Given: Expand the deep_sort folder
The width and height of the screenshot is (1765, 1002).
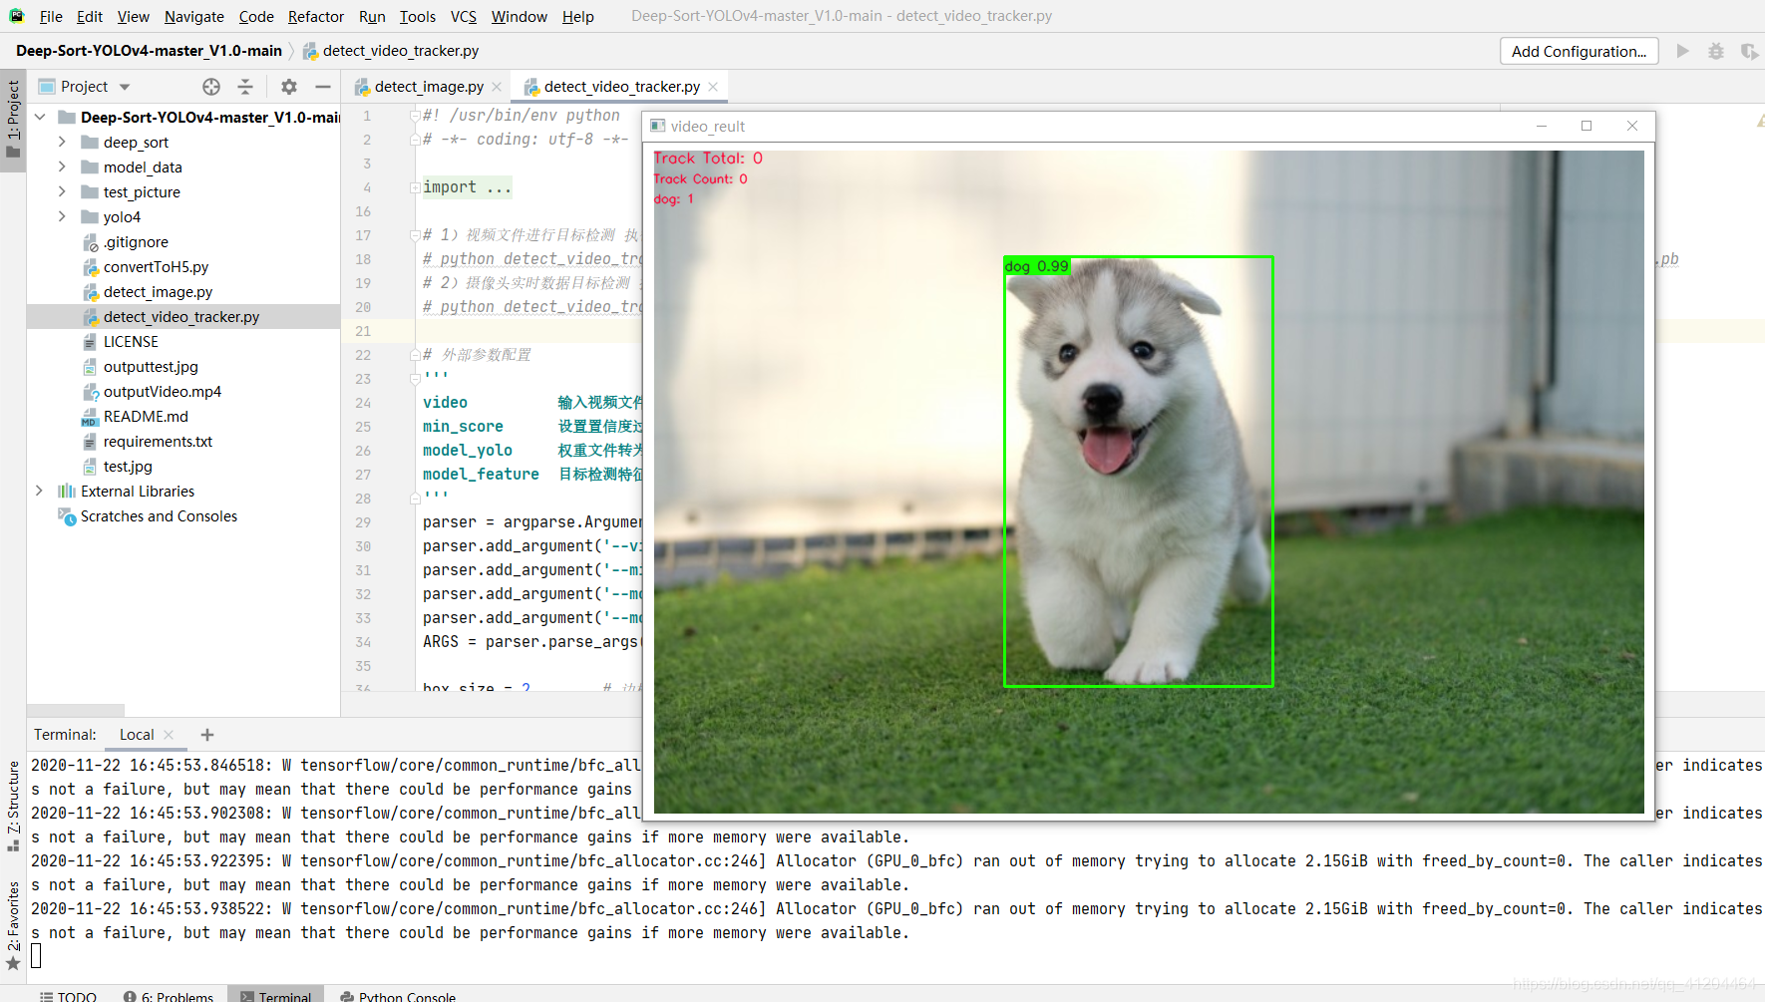Looking at the screenshot, I should [x=62, y=142].
